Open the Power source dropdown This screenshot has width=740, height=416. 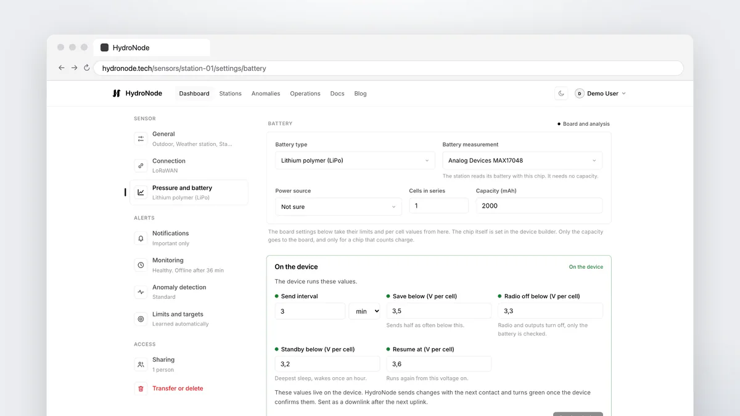tap(339, 206)
